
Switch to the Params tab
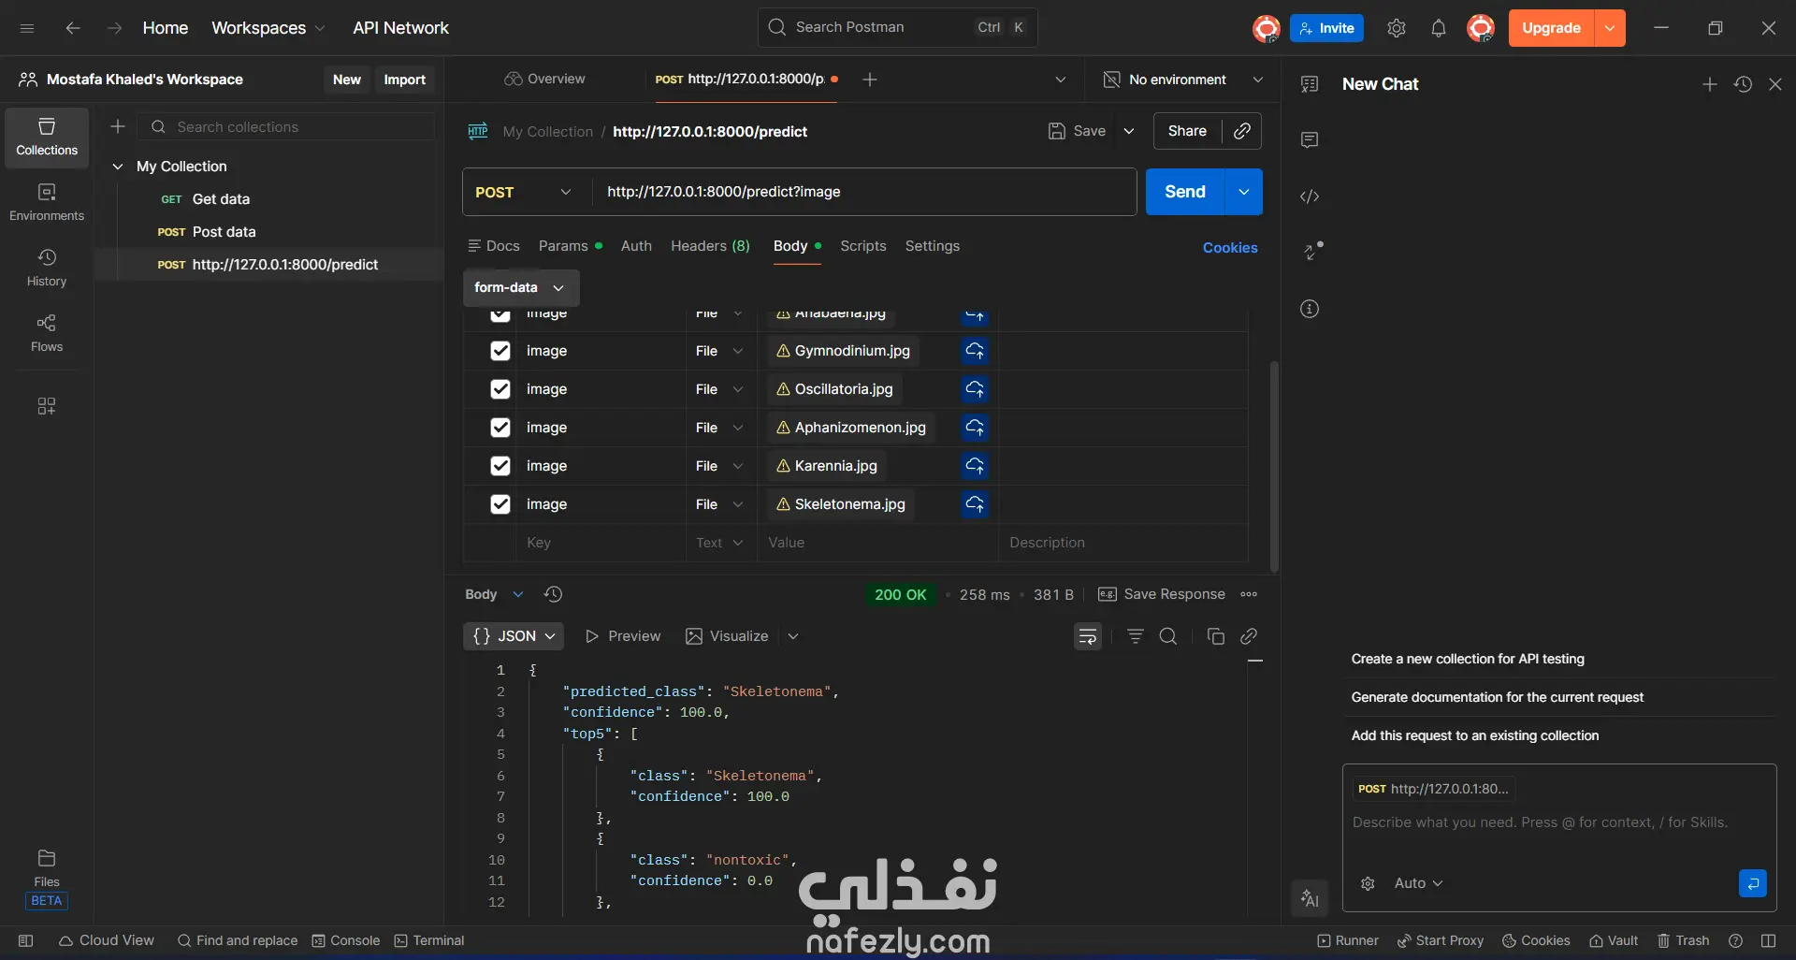tap(570, 246)
